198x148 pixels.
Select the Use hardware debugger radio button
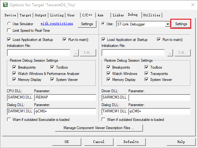[x=103, y=24]
